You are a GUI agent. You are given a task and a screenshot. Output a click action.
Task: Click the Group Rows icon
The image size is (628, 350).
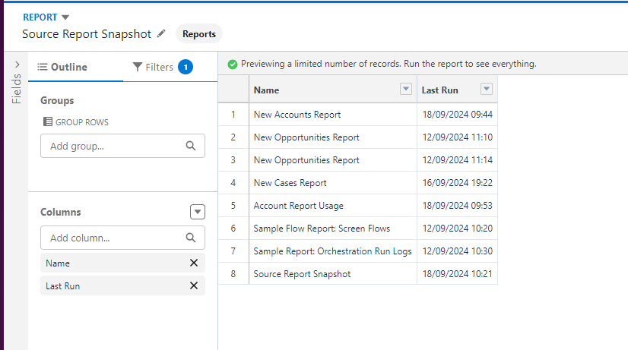tap(48, 121)
